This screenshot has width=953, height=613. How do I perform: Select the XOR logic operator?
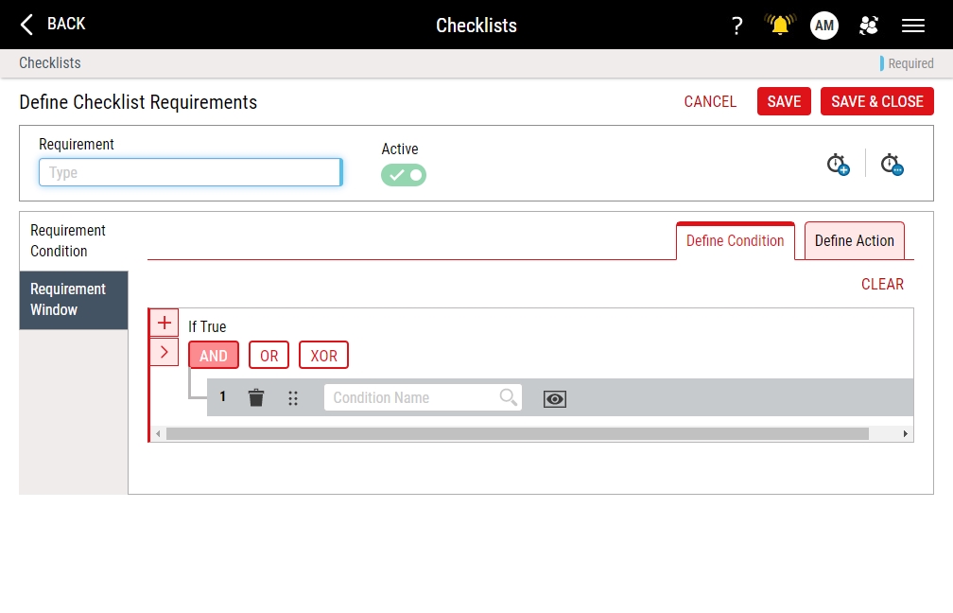(324, 356)
